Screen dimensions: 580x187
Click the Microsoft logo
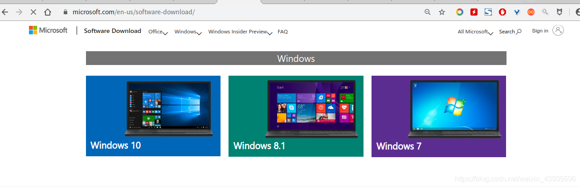coord(48,30)
